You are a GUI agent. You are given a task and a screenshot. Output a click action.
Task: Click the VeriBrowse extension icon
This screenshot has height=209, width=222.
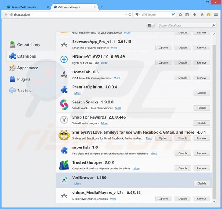[64, 180]
